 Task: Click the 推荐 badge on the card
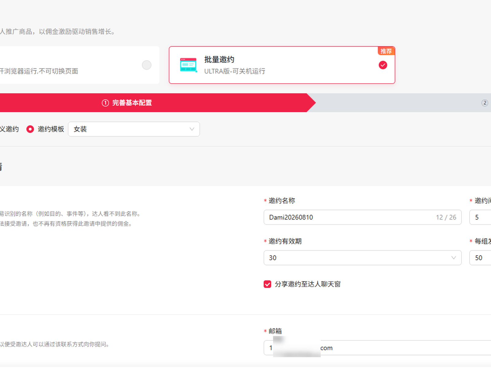pyautogui.click(x=386, y=51)
